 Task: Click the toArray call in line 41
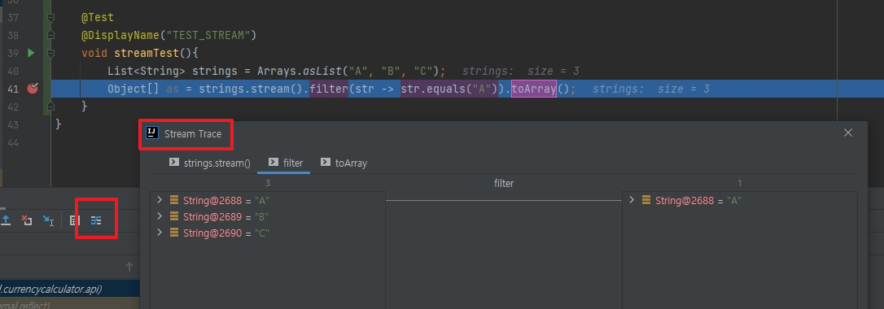pyautogui.click(x=534, y=89)
